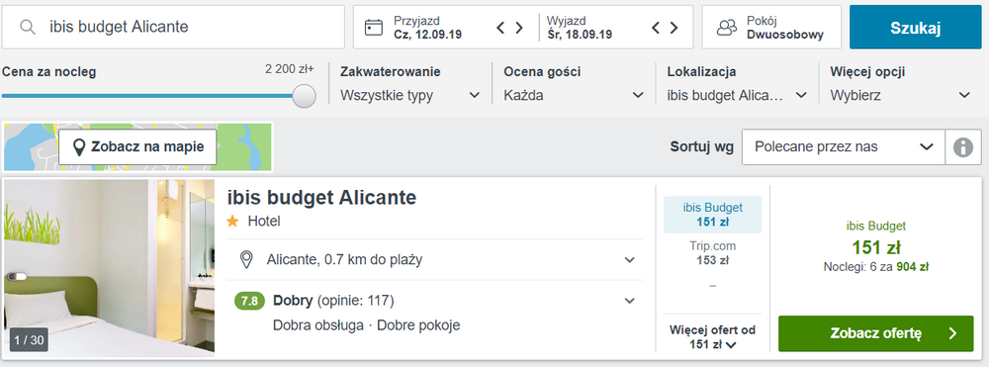Go to next arrival date
The height and width of the screenshot is (367, 989).
point(519,28)
